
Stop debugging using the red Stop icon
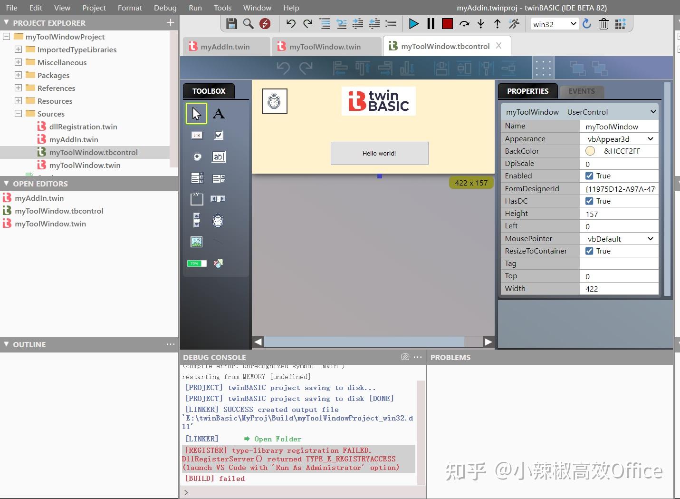point(447,23)
